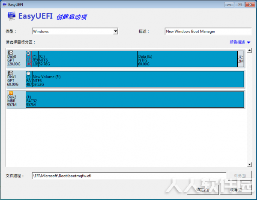The image size is (257, 200).
Task: Select the Disk0 FAT32 EFI partition radio
Action: pos(28,53)
